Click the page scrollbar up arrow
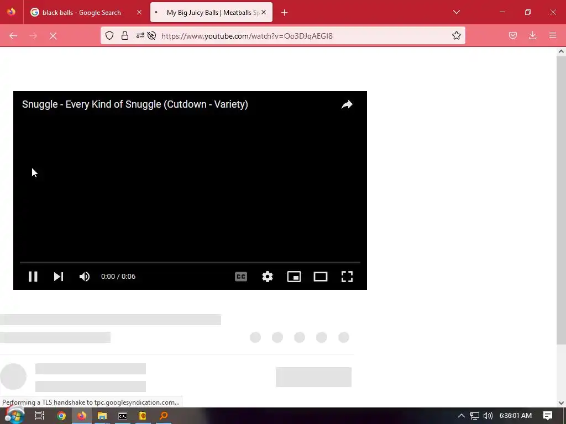 click(561, 51)
